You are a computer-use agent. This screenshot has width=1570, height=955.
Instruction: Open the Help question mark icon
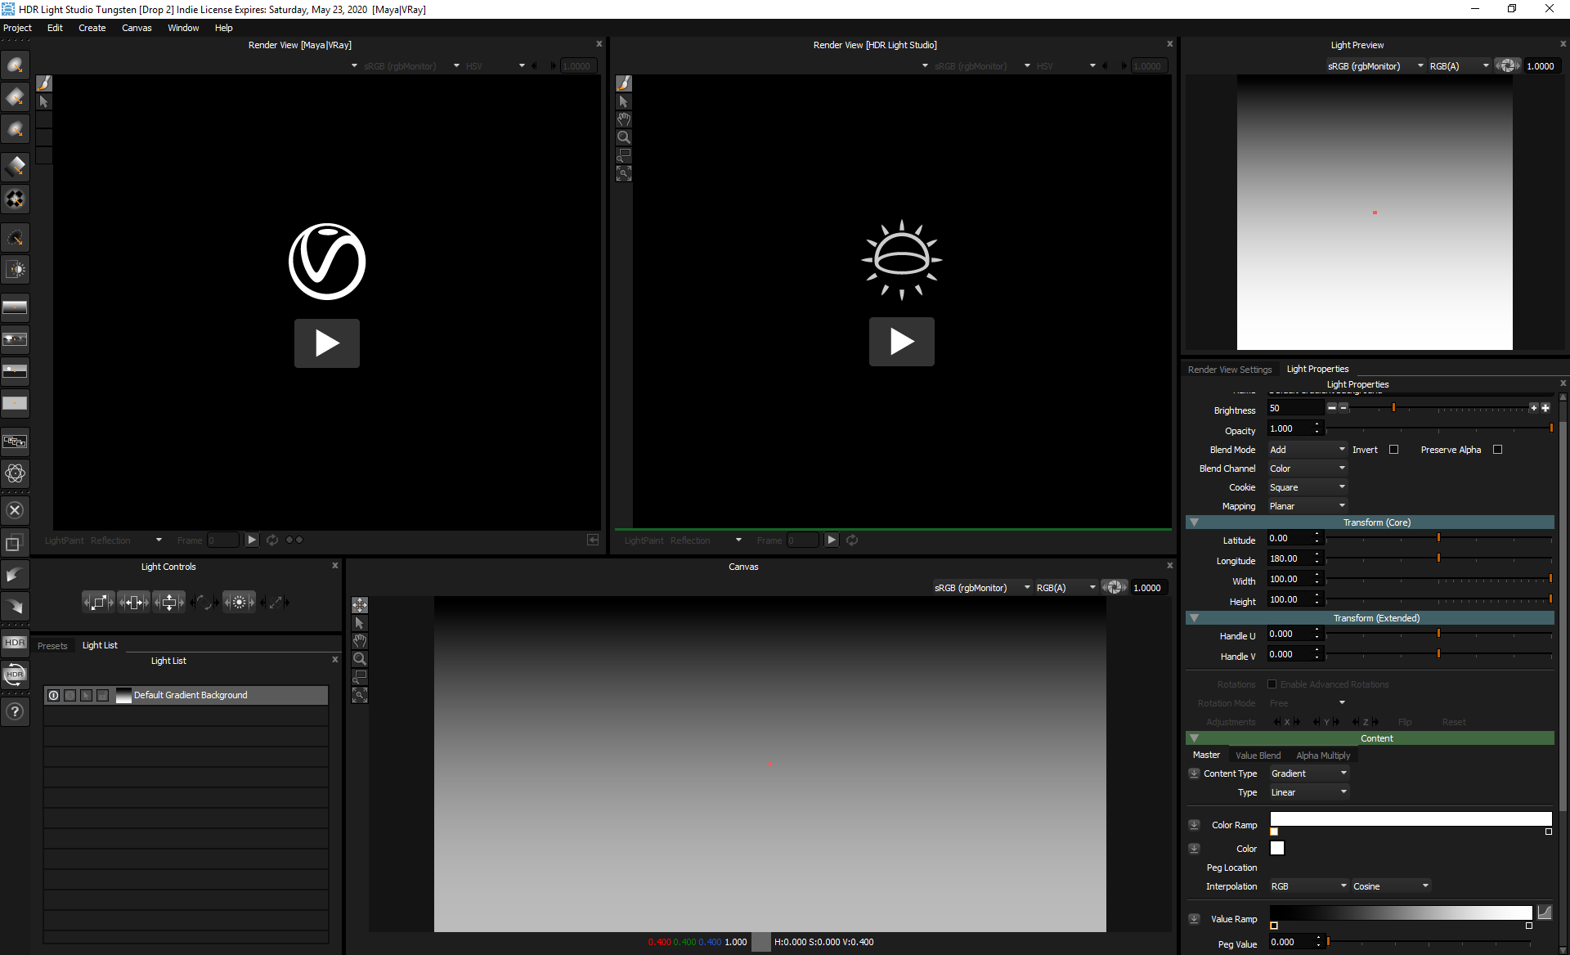point(15,711)
